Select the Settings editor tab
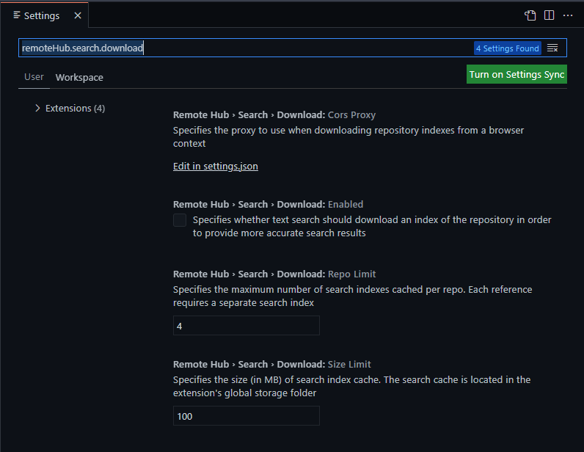The image size is (584, 452). (x=44, y=15)
